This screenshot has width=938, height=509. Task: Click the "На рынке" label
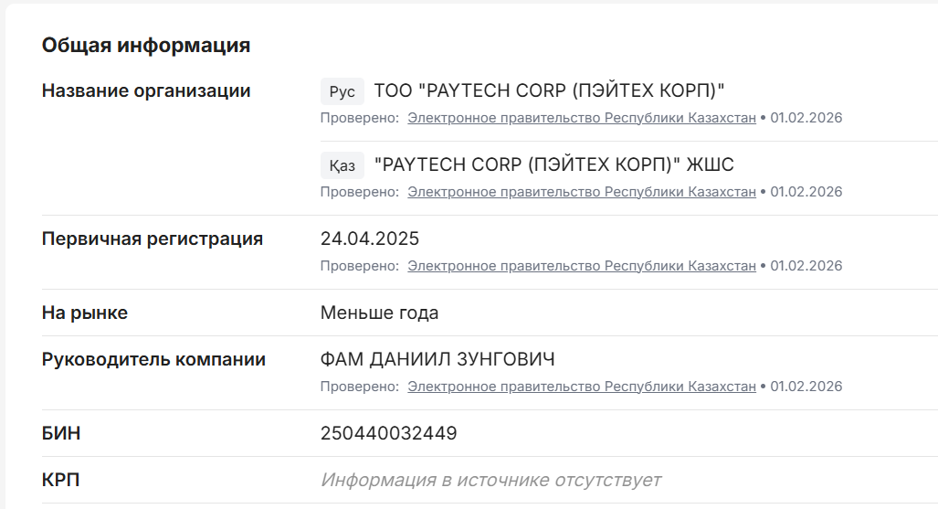(85, 313)
